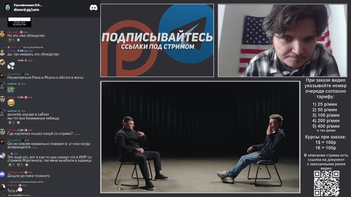Image resolution: width=351 pixels, height=197 pixels.
Task: Click the red badge next to Burbach at 23:06
Action: [x=26, y=97]
